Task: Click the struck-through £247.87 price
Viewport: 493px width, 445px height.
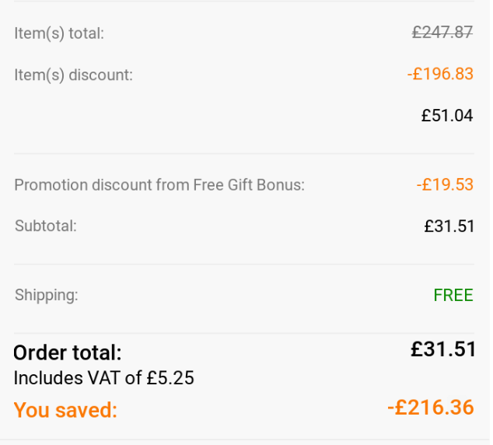Action: tap(442, 32)
